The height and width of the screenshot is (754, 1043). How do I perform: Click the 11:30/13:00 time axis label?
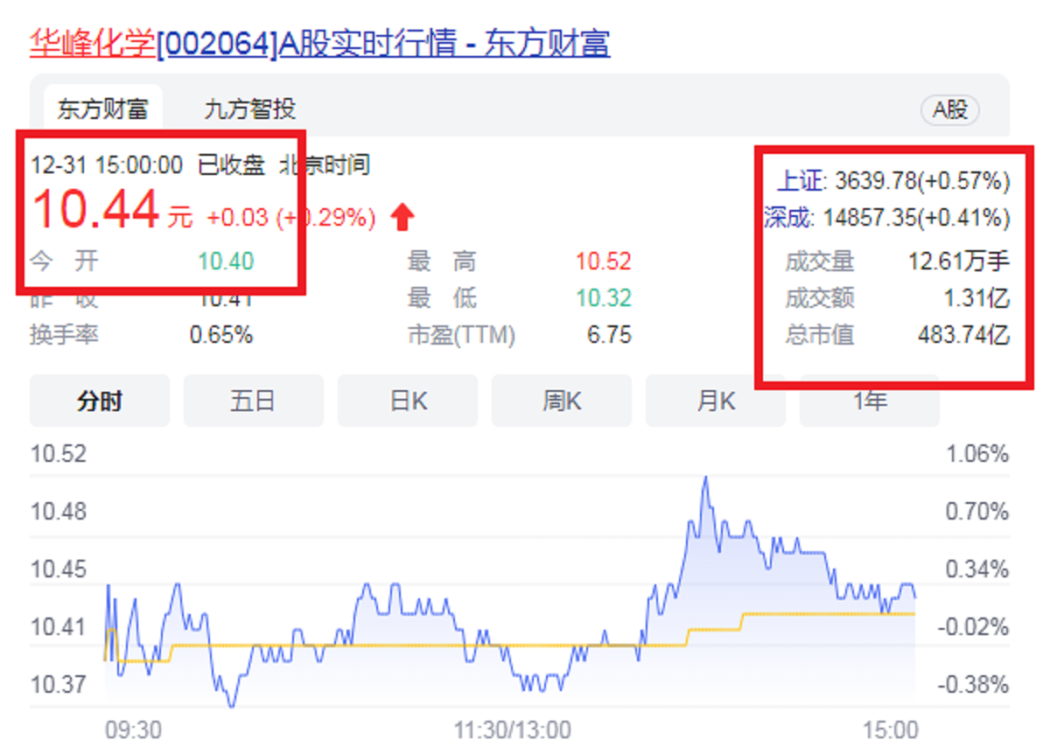(512, 730)
